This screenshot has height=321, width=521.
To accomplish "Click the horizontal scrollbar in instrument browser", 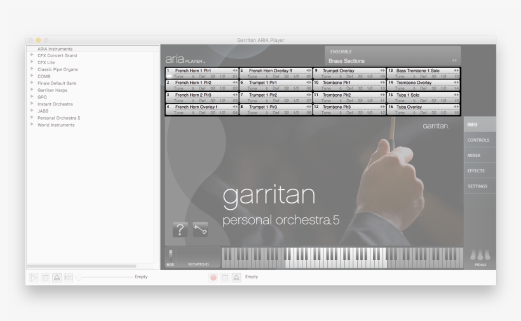I will [81, 266].
